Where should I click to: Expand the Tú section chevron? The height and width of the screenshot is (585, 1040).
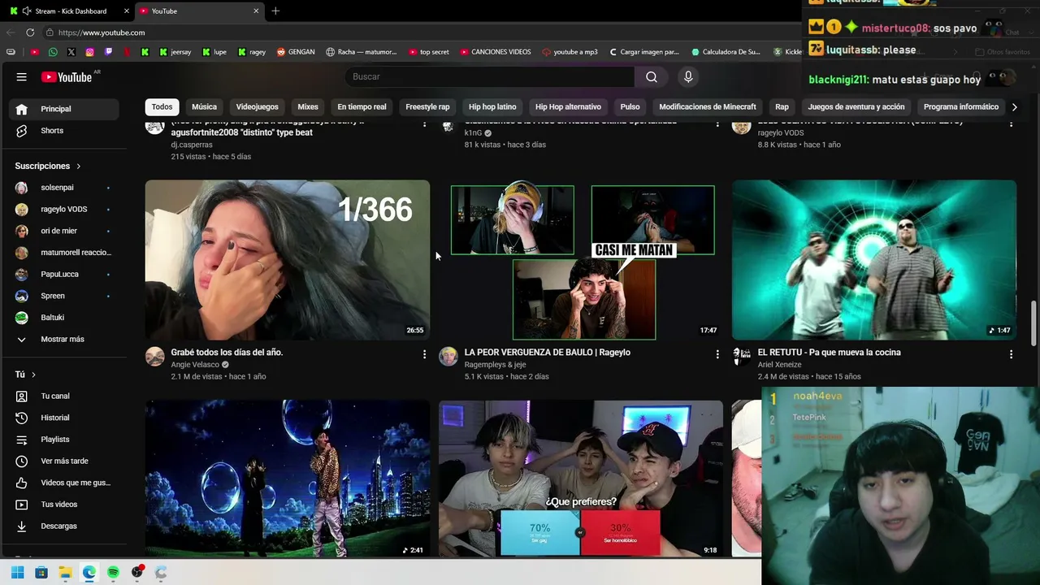point(33,375)
